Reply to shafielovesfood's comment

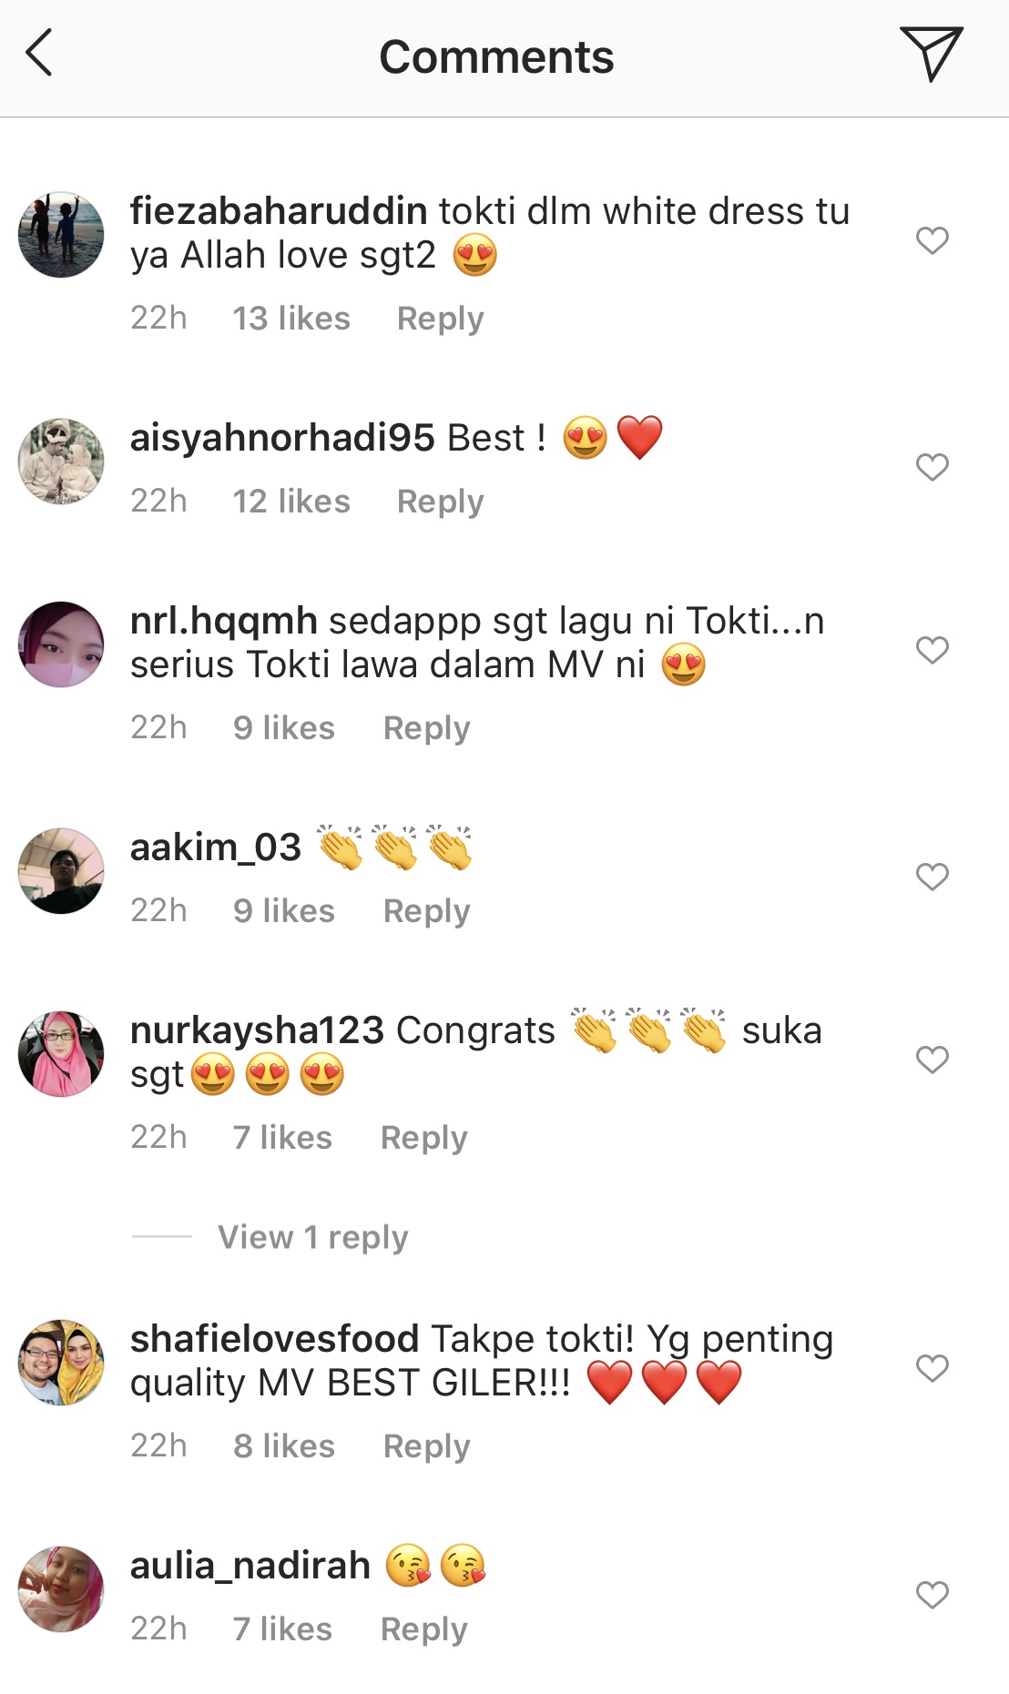tap(427, 1446)
